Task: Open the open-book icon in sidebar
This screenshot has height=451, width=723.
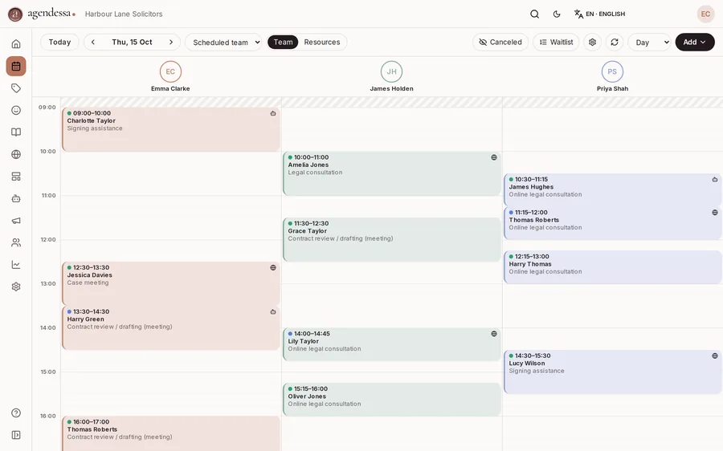Action: [x=16, y=132]
